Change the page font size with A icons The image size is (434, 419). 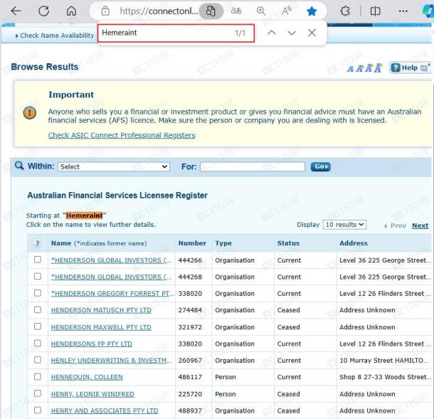[365, 68]
